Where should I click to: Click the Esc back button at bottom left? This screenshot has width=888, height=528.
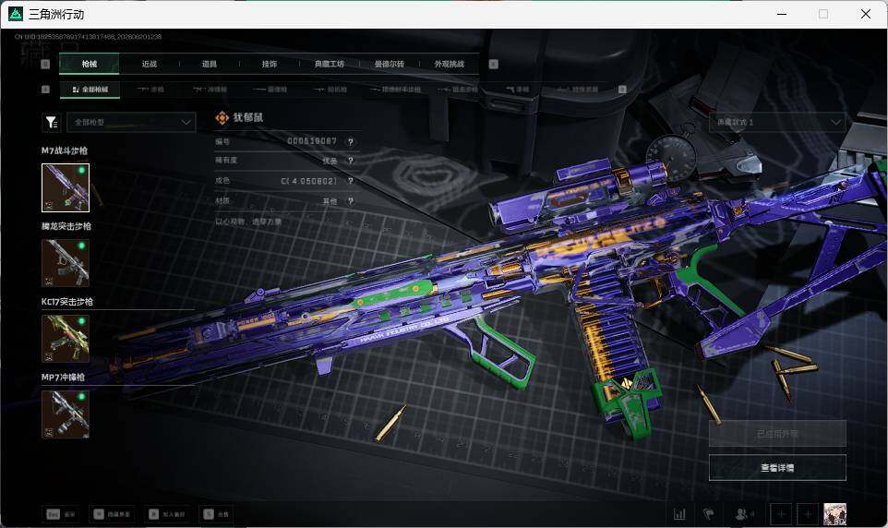click(x=61, y=514)
